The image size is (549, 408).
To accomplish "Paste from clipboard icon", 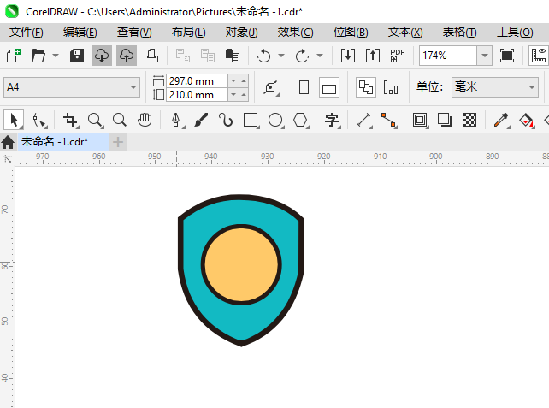I will point(233,56).
